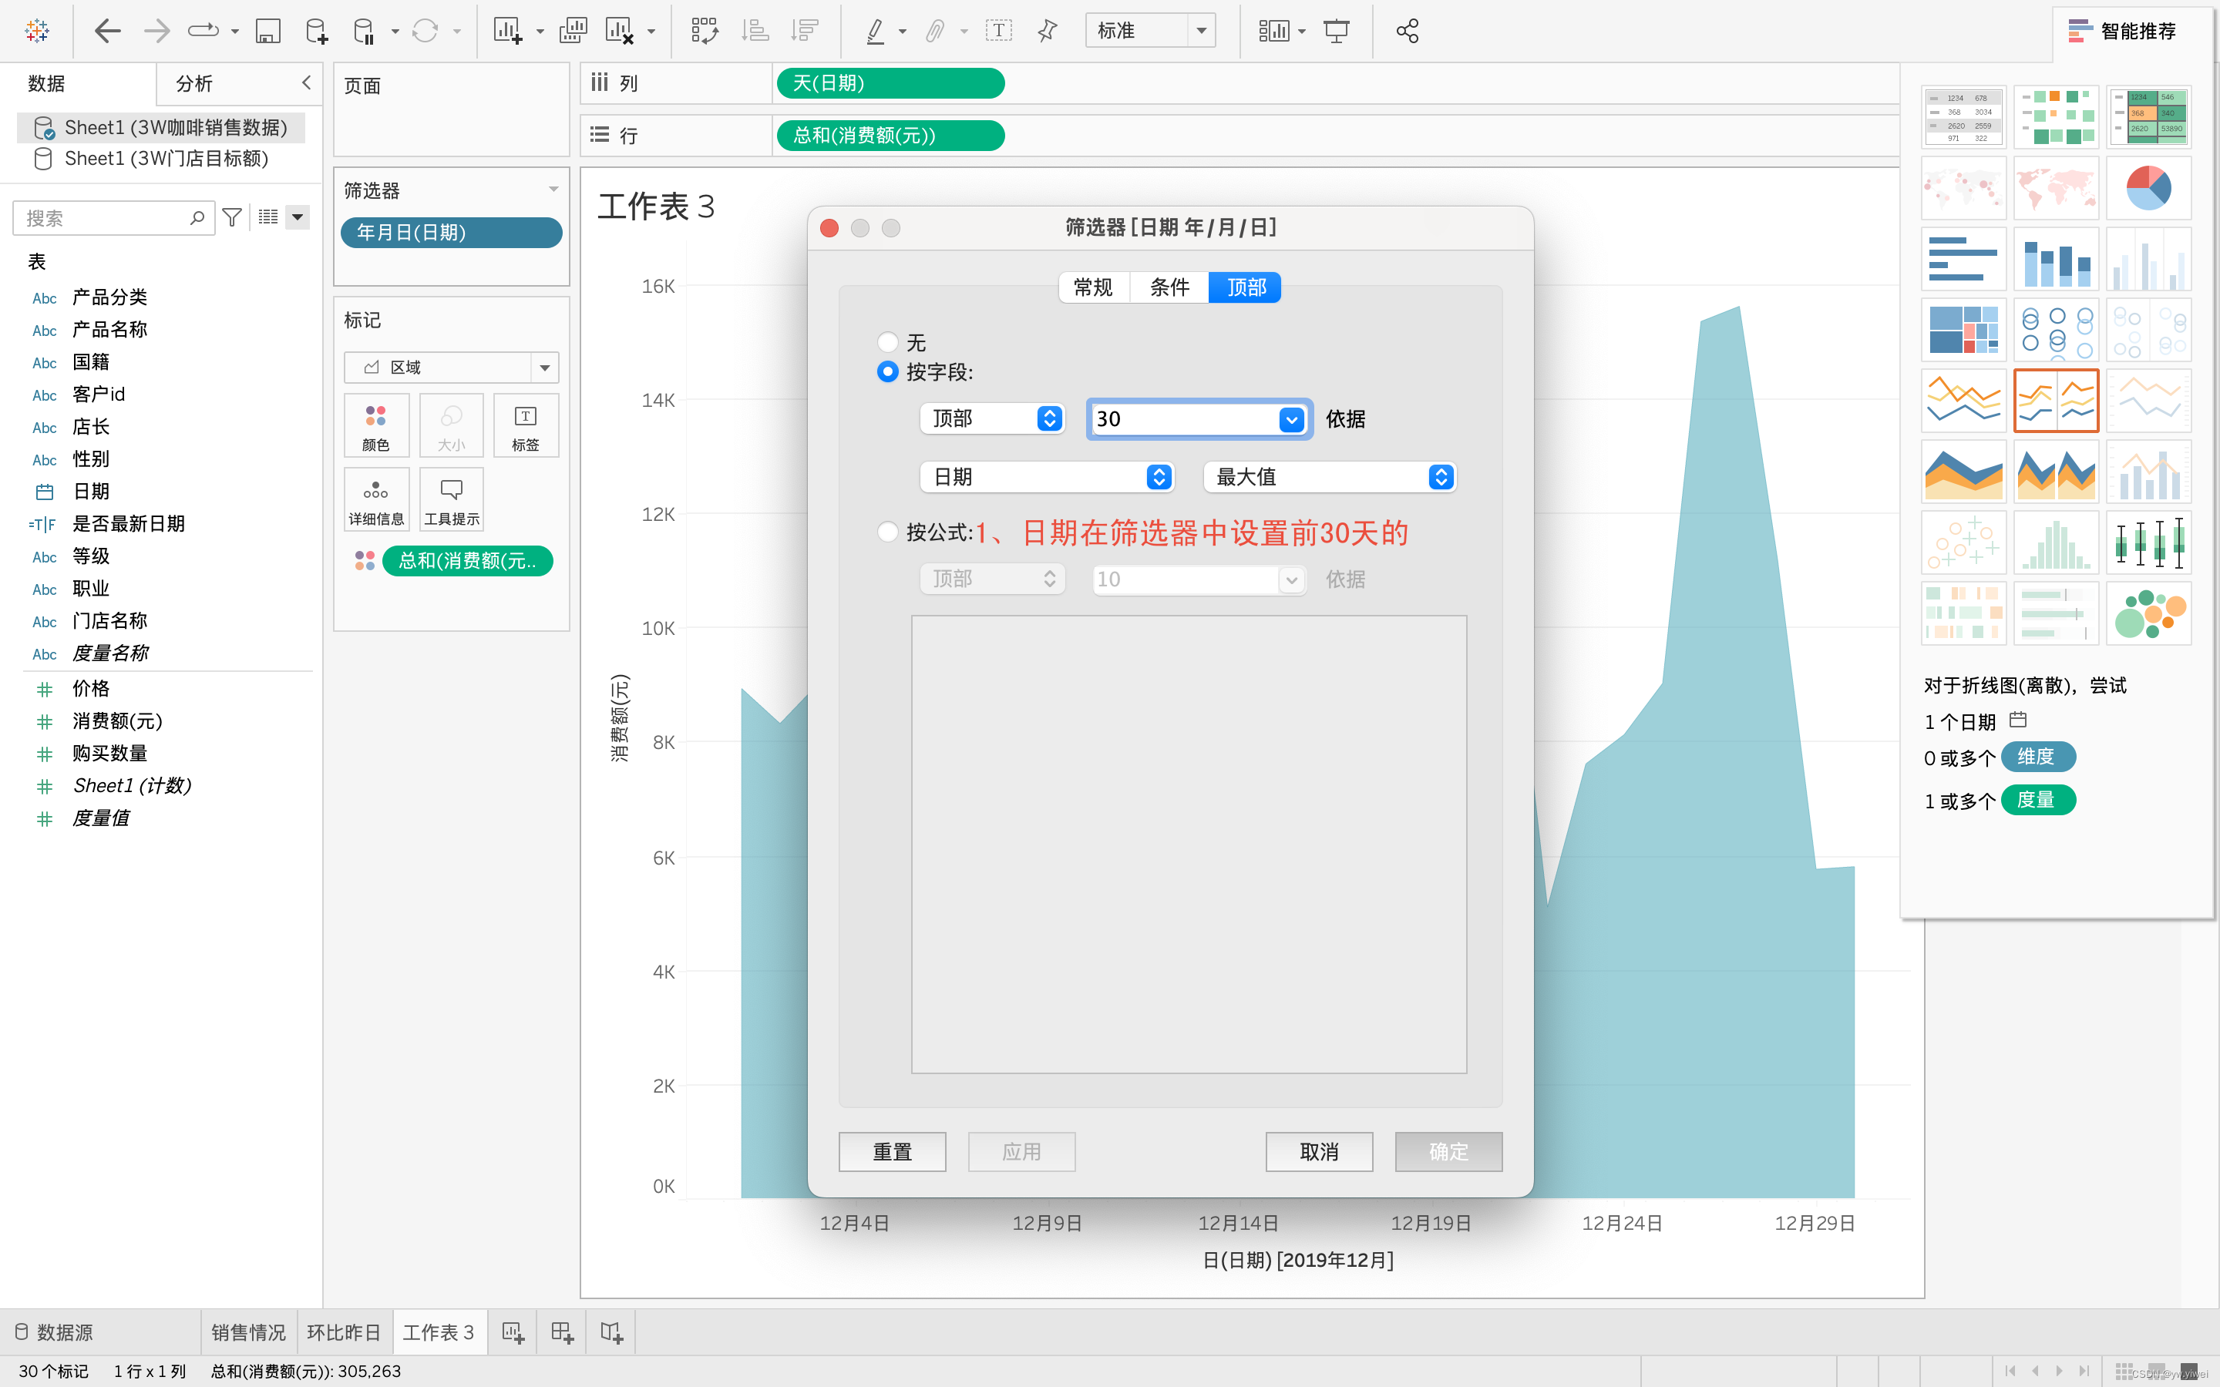Click the Undo back arrow
2220x1387 pixels.
point(107,31)
